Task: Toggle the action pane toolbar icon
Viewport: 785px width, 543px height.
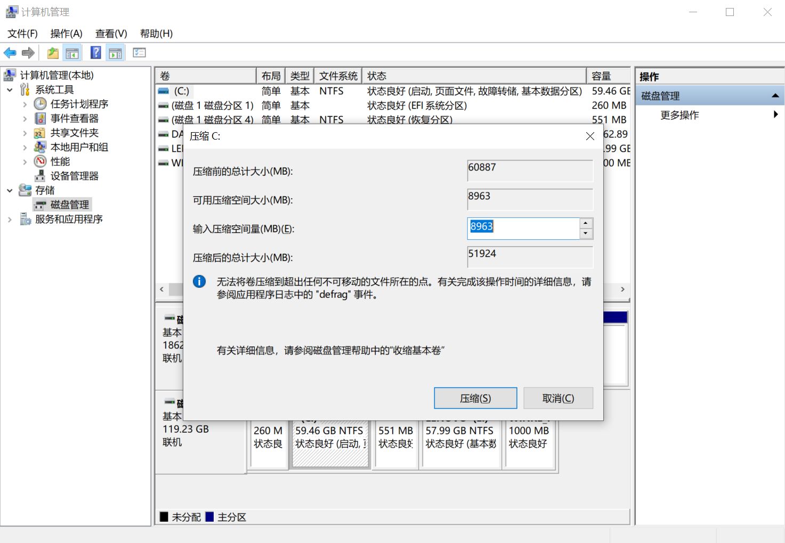Action: point(115,52)
